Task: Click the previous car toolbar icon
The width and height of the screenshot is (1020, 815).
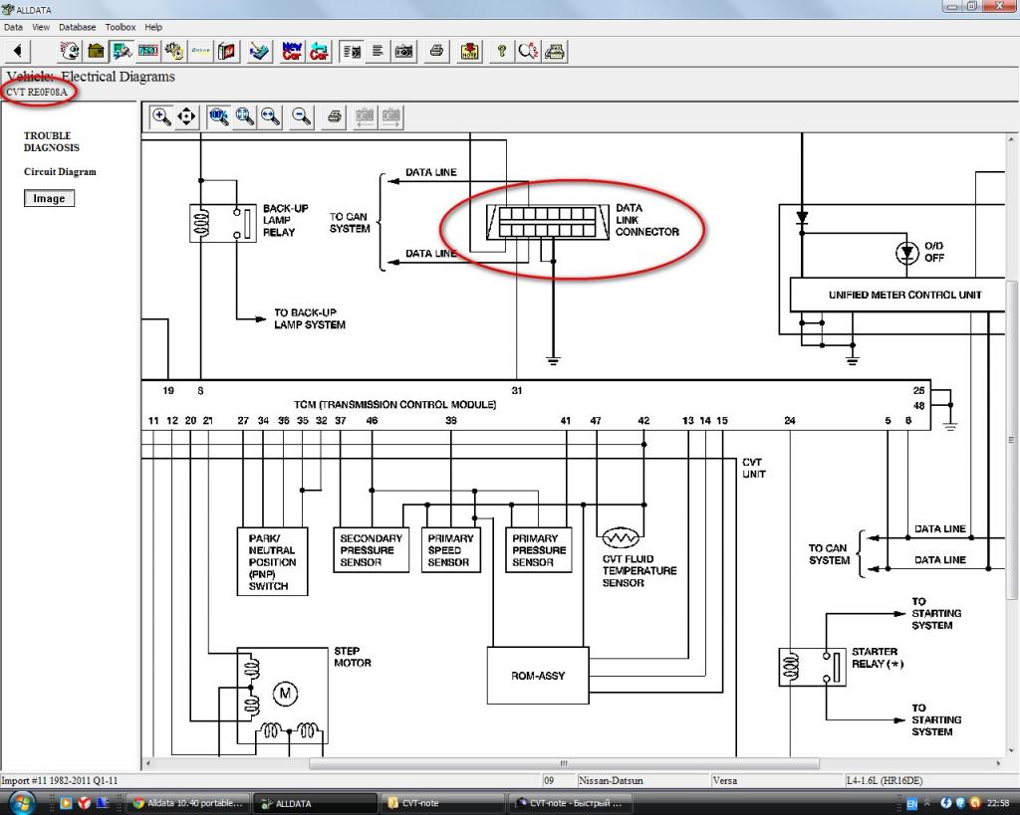Action: coord(319,51)
